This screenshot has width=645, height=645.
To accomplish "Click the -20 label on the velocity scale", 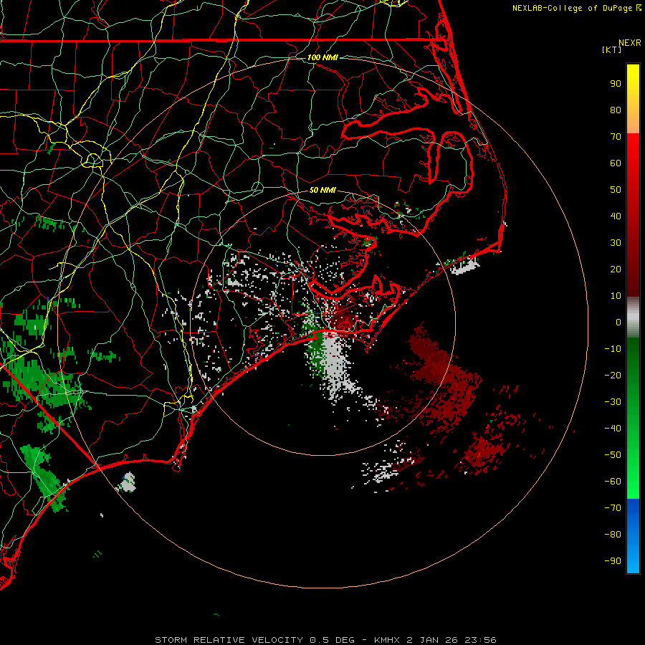I will click(x=613, y=375).
